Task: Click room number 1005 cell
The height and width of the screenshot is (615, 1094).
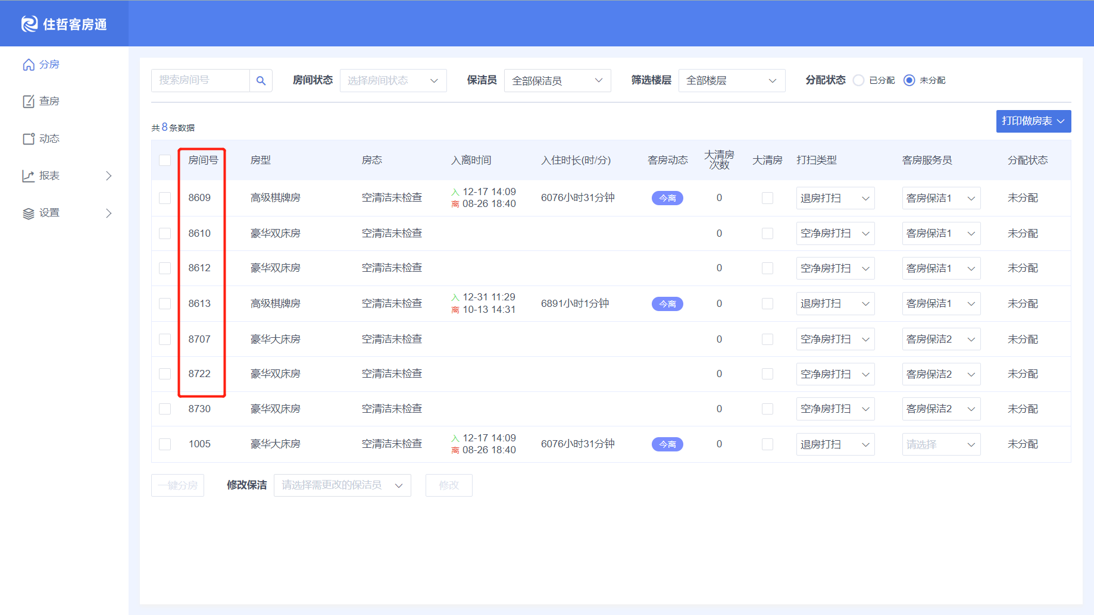Action: click(199, 444)
